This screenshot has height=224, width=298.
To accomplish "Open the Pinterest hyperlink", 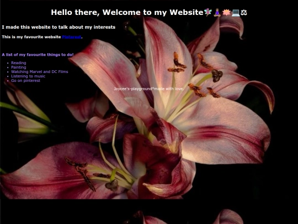I will tap(71, 37).
